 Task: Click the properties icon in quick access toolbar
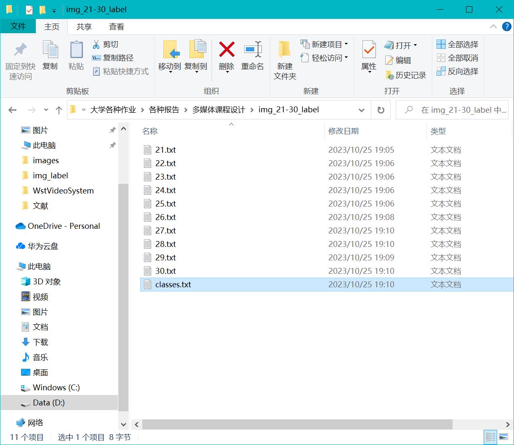pyautogui.click(x=29, y=10)
